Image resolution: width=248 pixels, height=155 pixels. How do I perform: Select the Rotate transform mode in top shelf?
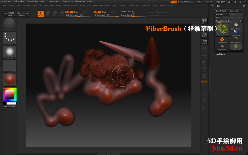pyautogui.click(x=61, y=14)
